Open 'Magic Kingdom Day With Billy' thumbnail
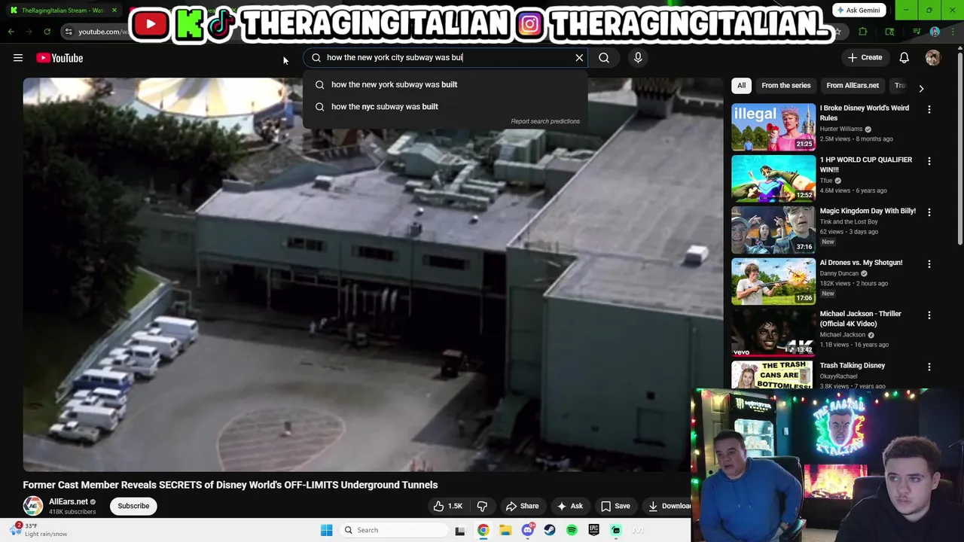Viewport: 964px width, 542px height. [x=773, y=230]
